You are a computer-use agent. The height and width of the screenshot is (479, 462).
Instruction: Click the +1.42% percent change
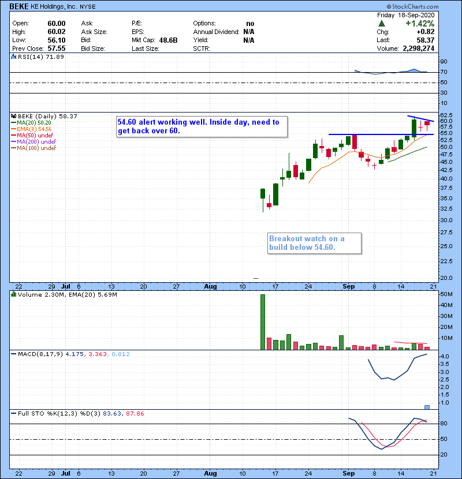click(x=420, y=24)
